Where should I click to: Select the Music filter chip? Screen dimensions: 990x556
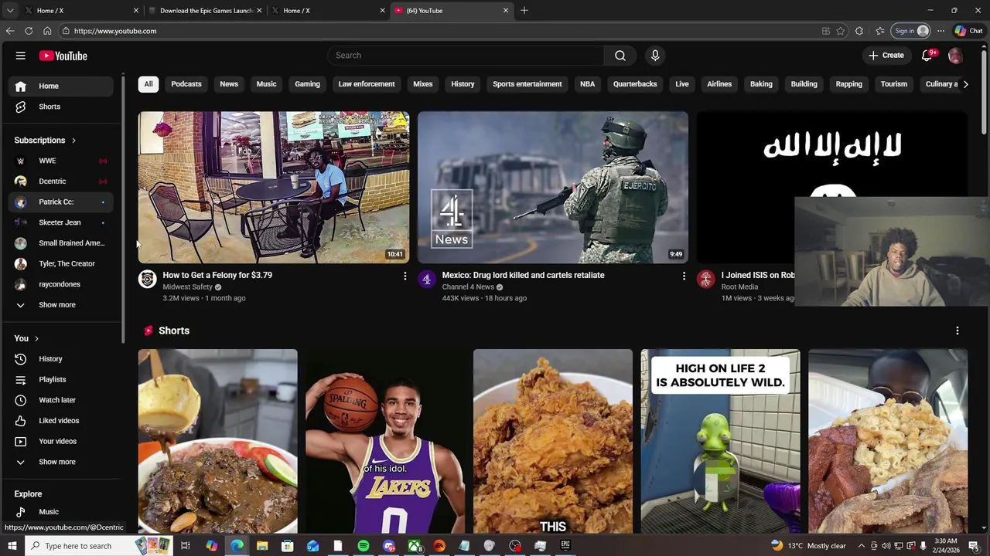(266, 84)
